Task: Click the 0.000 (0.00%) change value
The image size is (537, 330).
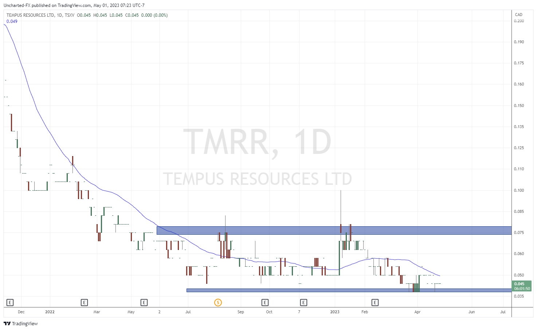Action: tap(154, 15)
